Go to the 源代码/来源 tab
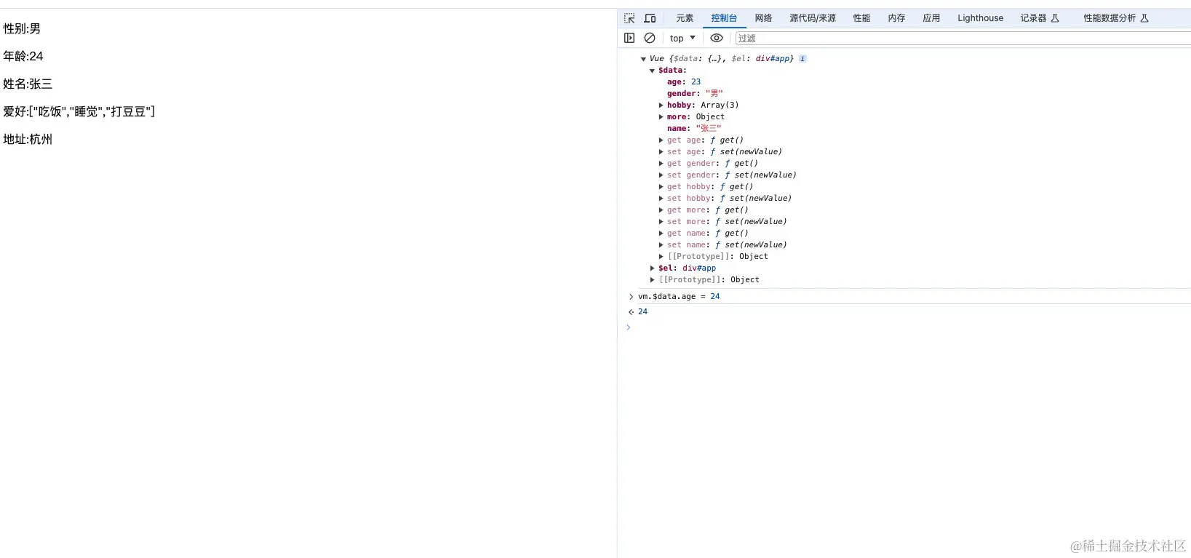This screenshot has height=558, width=1191. (x=813, y=18)
